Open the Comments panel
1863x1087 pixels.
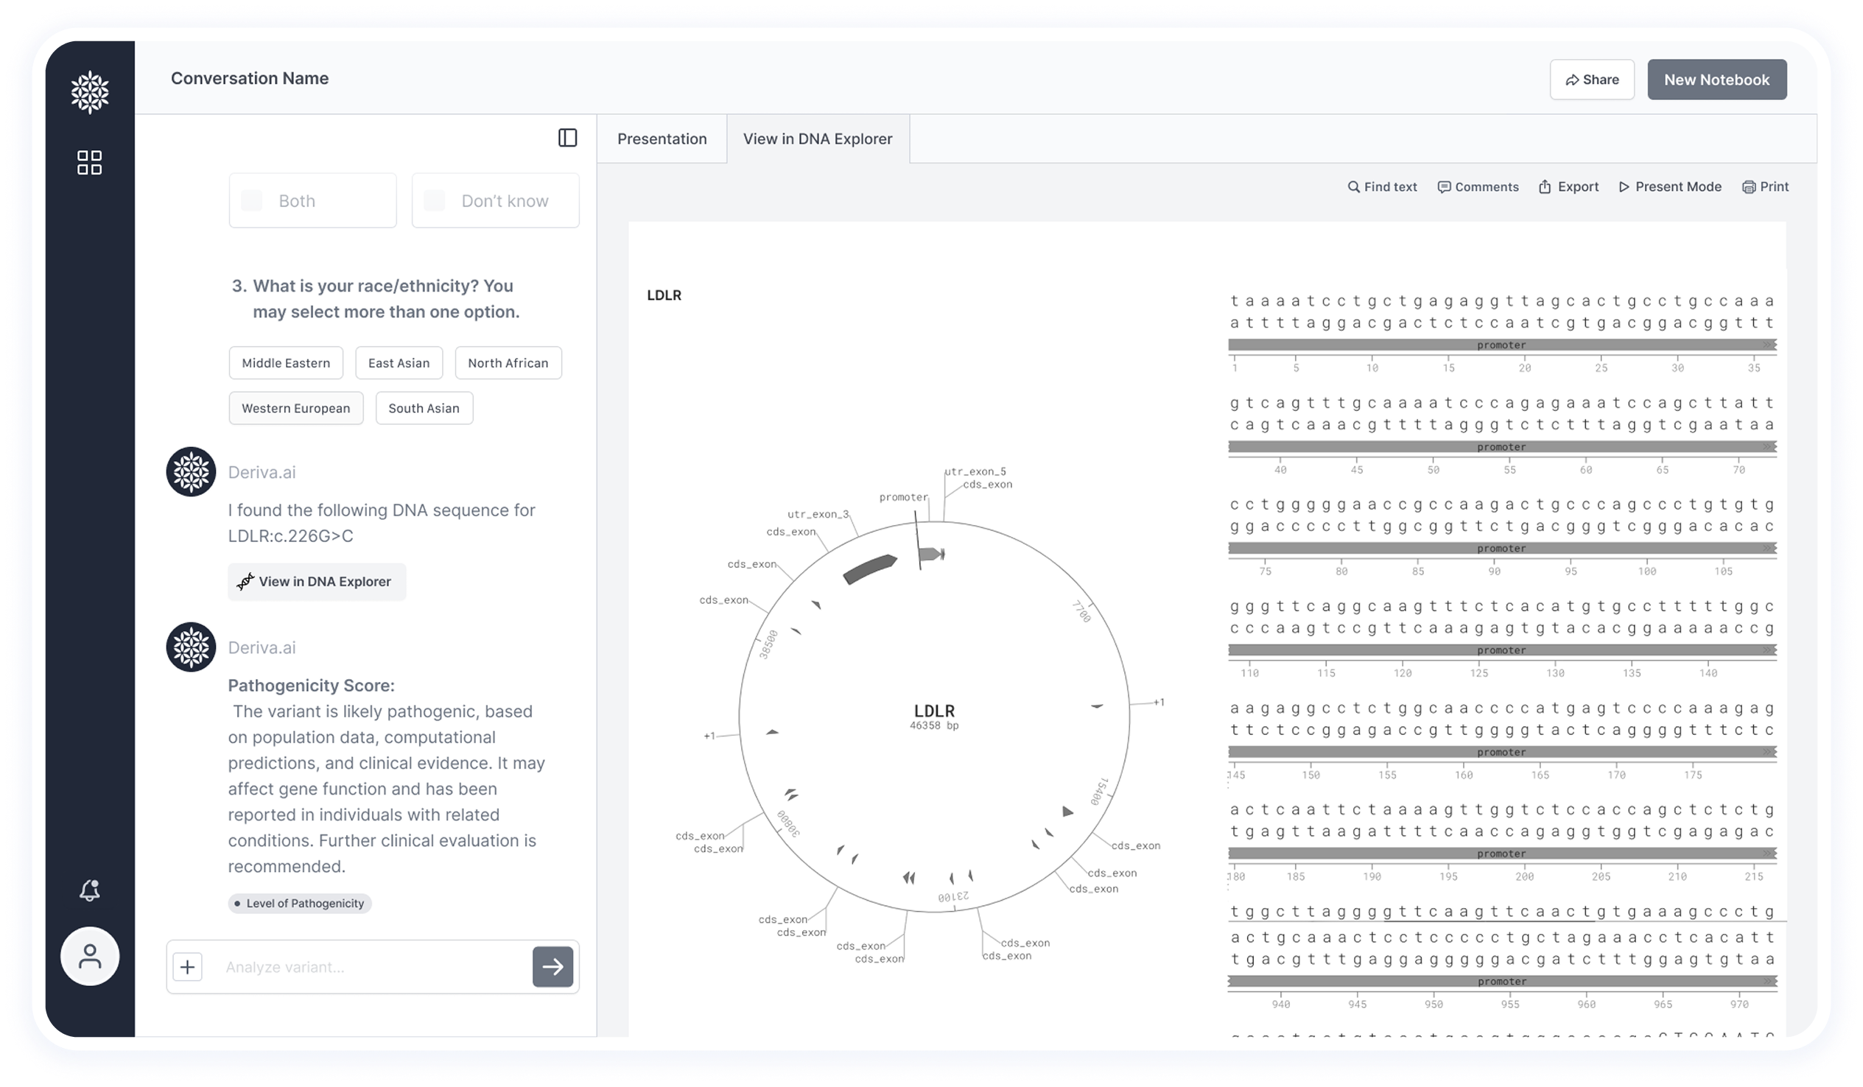pyautogui.click(x=1478, y=187)
